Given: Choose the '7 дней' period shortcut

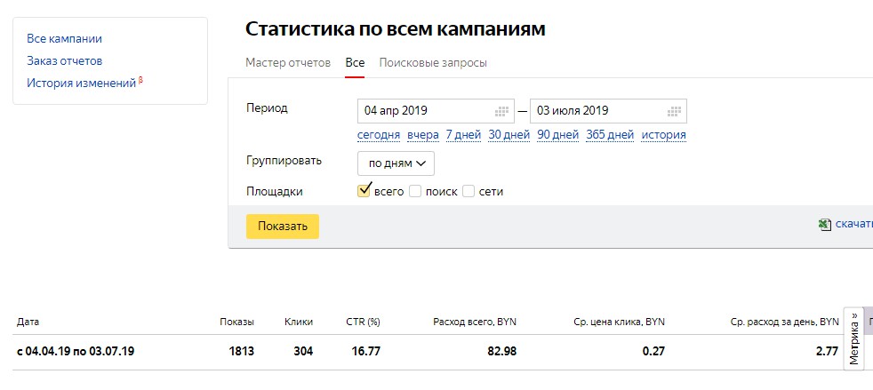Looking at the screenshot, I should 463,135.
